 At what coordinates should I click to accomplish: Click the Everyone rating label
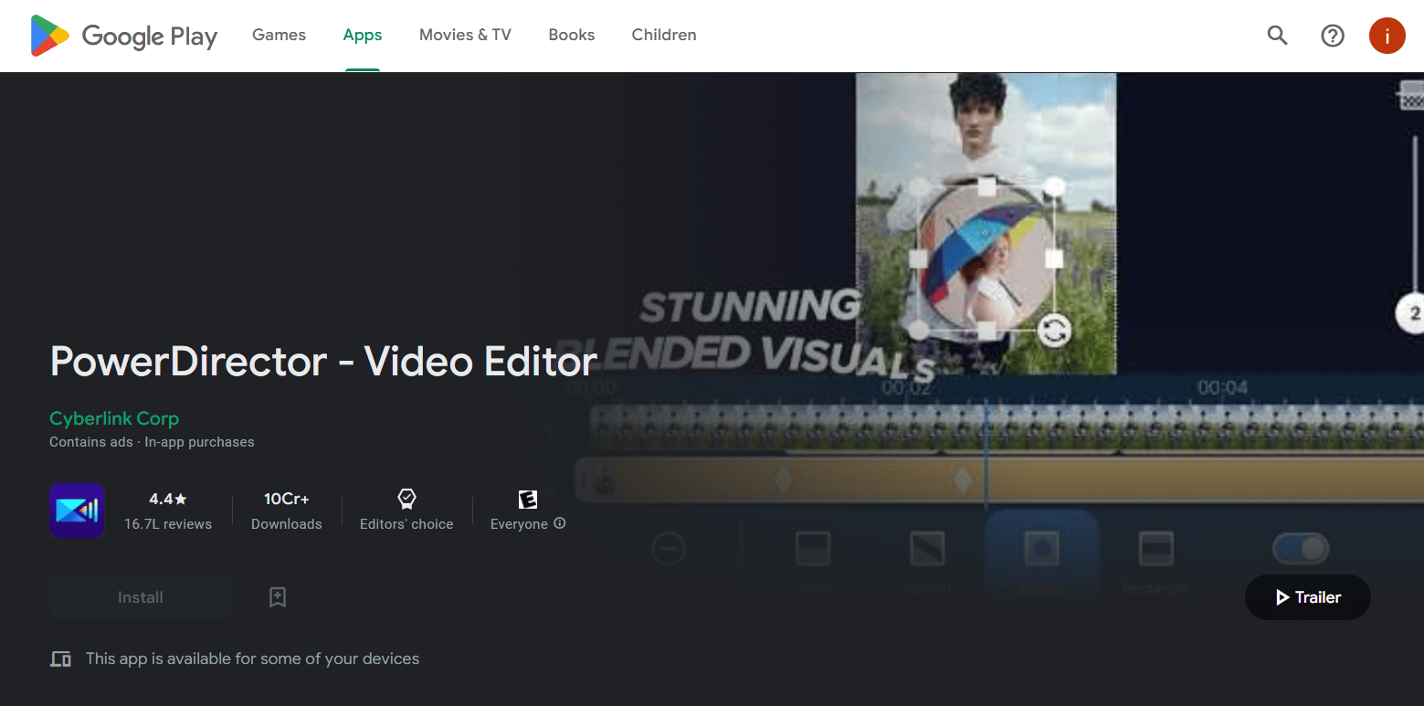click(519, 524)
